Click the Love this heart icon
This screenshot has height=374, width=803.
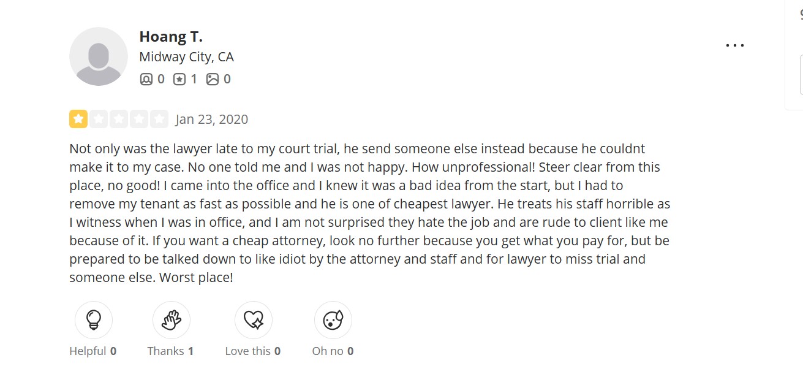253,320
